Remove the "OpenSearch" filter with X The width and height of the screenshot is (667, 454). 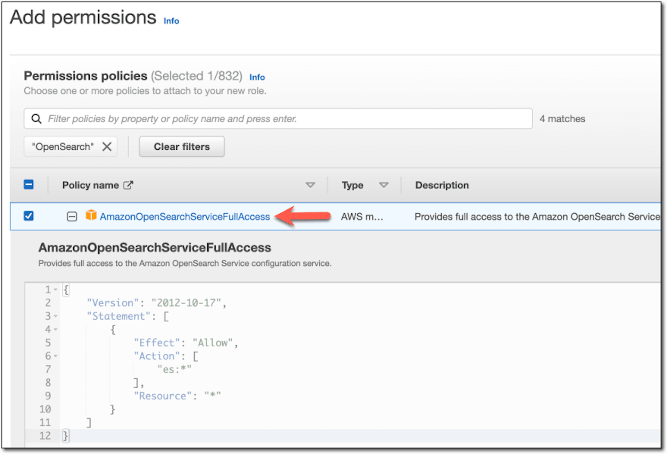[107, 147]
